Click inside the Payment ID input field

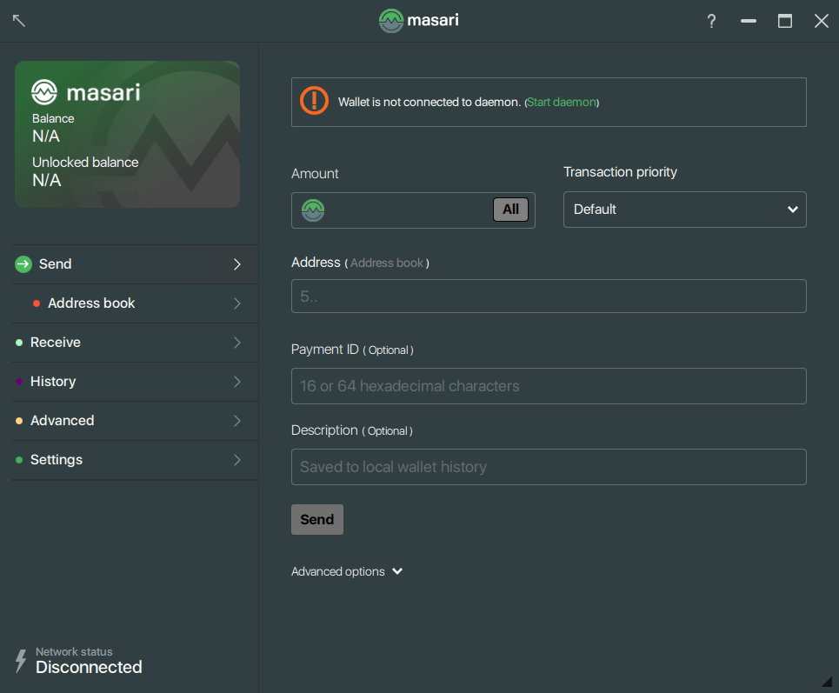click(x=549, y=385)
